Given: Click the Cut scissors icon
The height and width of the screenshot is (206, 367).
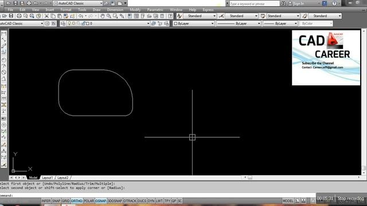Looking at the screenshot, I should tap(46, 16).
